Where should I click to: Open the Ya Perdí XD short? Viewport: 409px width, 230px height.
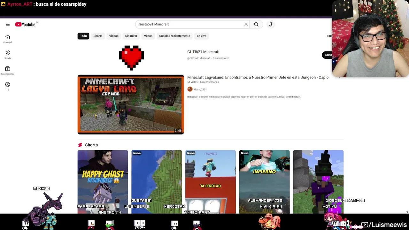(211, 181)
